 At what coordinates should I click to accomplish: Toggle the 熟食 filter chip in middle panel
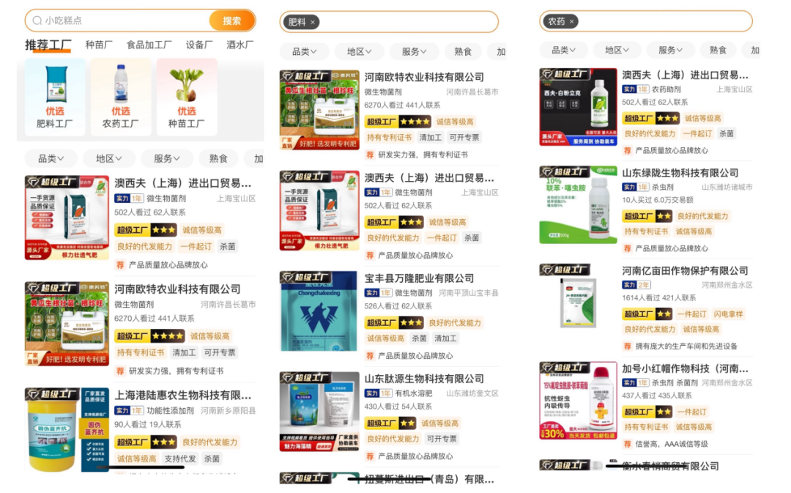(463, 51)
